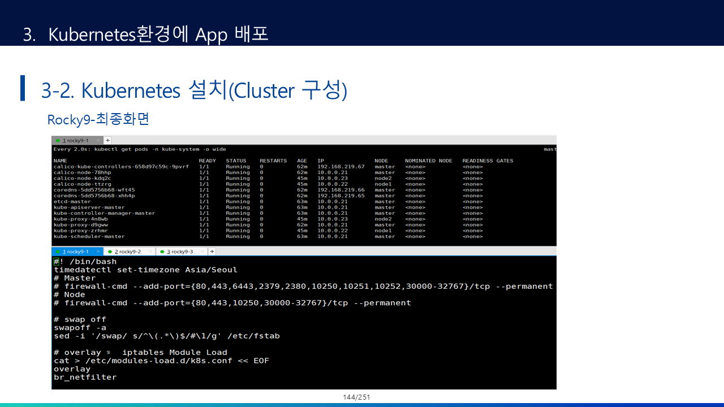
Task: Click the 'swapoff -a' command line
Action: coord(80,328)
